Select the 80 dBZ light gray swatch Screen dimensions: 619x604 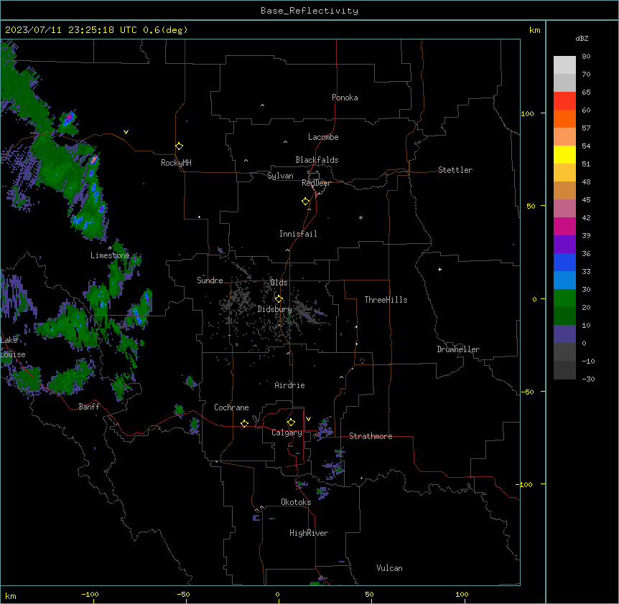point(564,65)
